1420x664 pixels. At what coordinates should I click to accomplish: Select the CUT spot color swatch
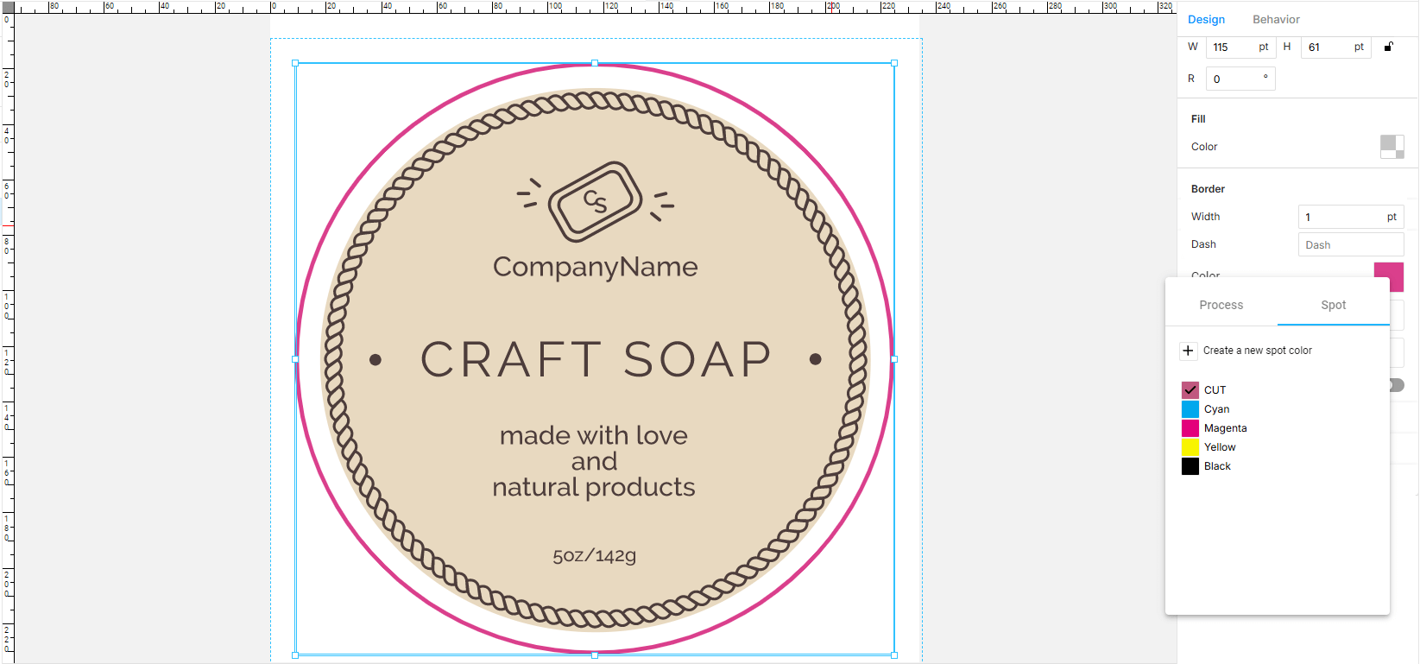pyautogui.click(x=1190, y=390)
